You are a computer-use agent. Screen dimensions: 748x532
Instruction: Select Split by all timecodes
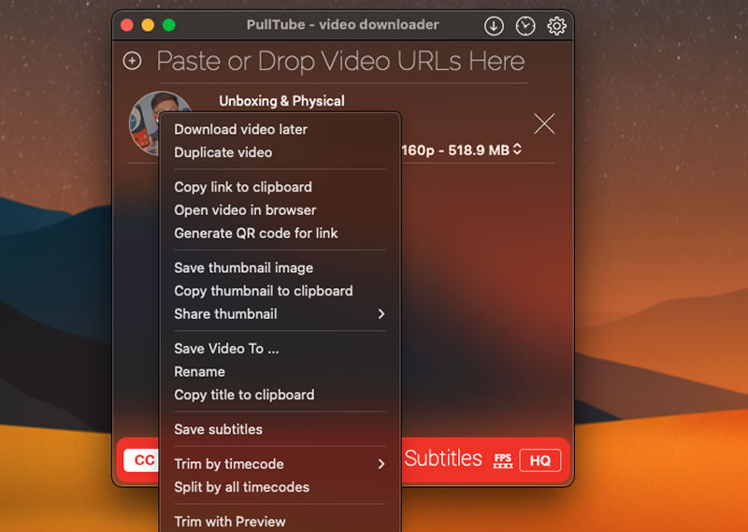click(x=280, y=487)
